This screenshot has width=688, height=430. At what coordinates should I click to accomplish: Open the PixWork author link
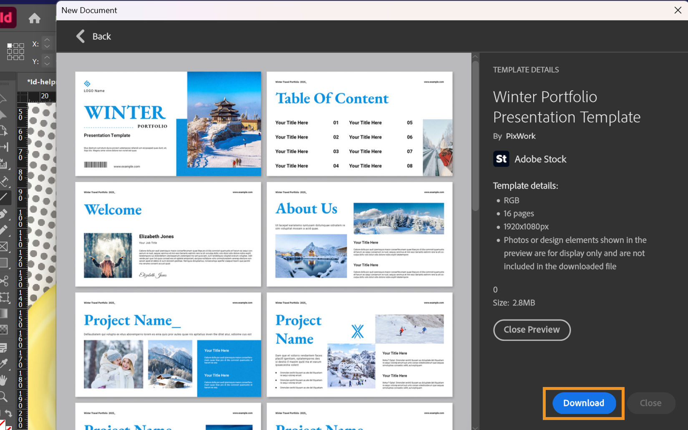click(x=520, y=136)
